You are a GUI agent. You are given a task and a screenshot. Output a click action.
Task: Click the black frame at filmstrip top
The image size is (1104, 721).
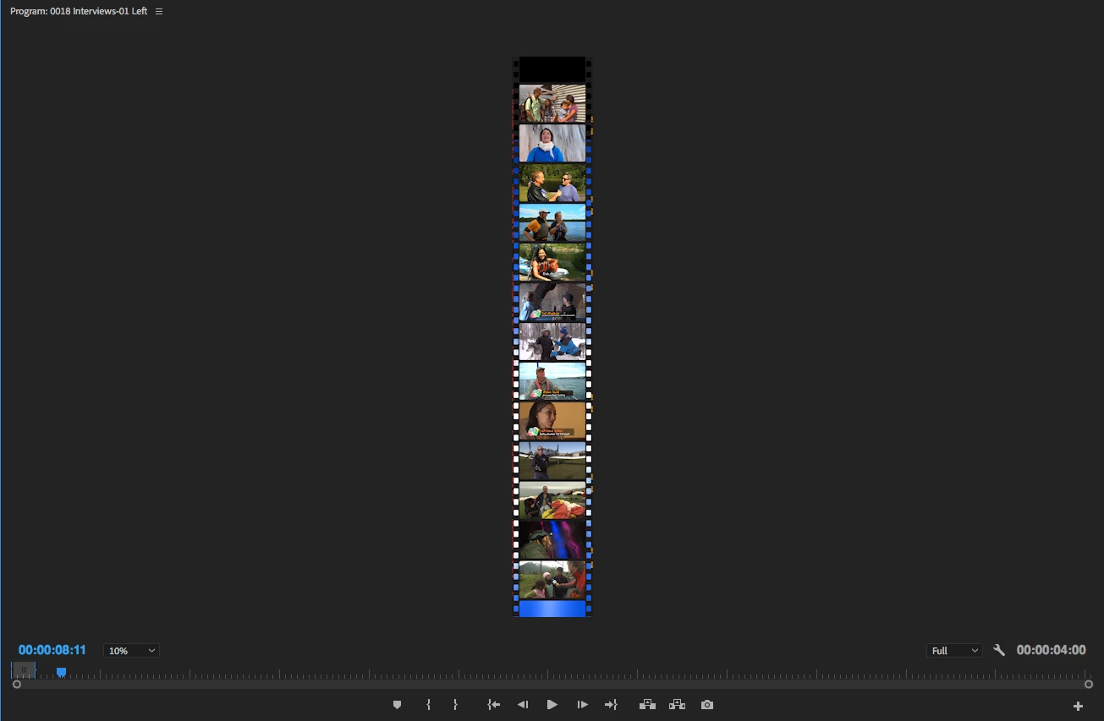click(x=552, y=69)
